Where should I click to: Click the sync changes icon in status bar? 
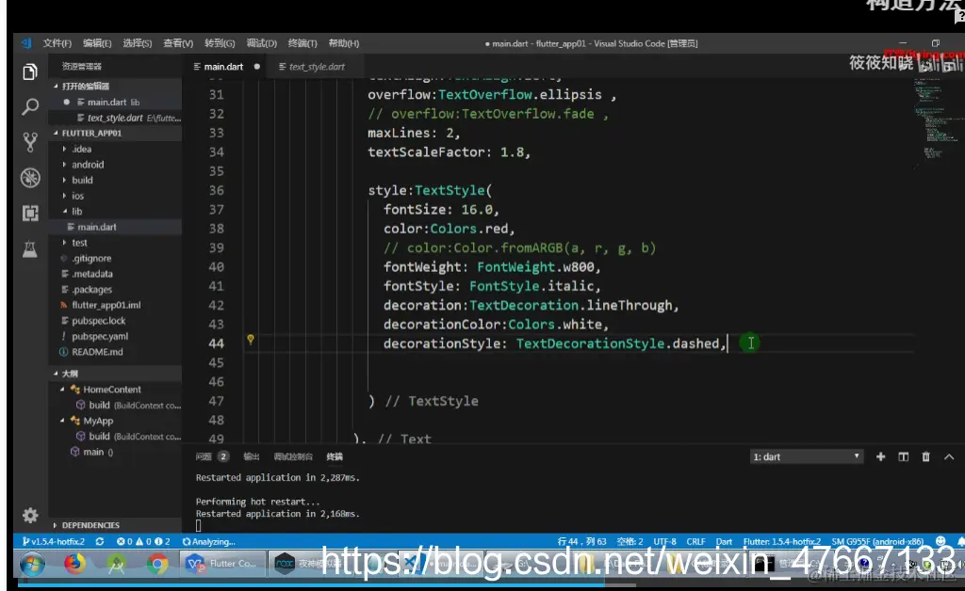point(100,541)
